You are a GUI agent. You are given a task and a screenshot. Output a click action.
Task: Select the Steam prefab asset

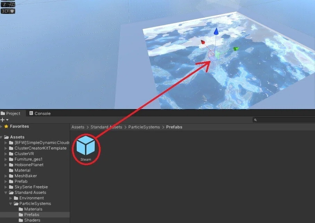coord(86,149)
